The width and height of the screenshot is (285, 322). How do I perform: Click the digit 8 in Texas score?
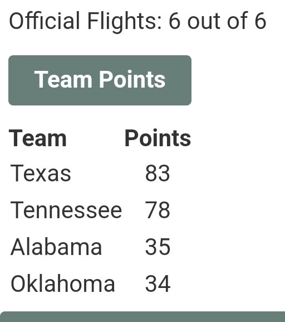pyautogui.click(x=151, y=174)
